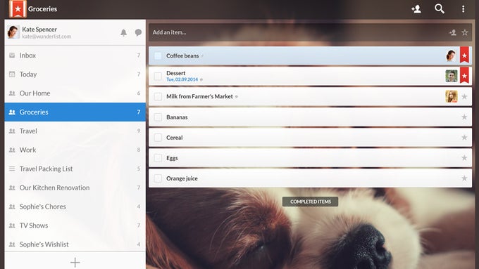Check the Eggs item checkbox
Viewport: 479px width, 269px height.
point(158,158)
